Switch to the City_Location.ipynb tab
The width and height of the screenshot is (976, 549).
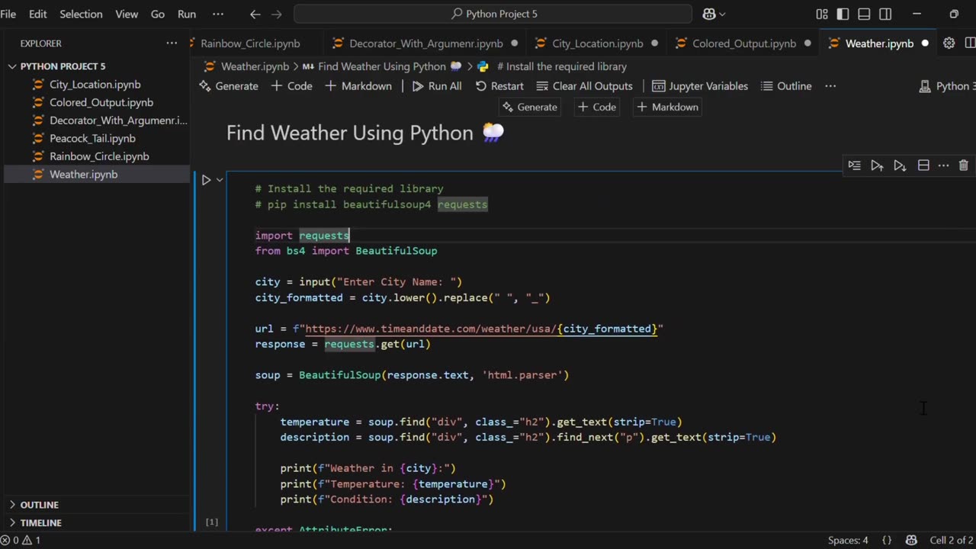coord(598,43)
